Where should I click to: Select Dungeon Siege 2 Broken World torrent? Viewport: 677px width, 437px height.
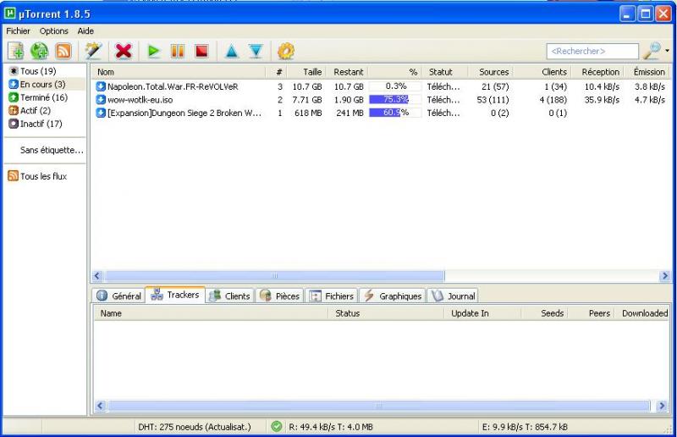[x=184, y=113]
